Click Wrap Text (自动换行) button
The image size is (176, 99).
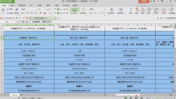click(x=83, y=11)
